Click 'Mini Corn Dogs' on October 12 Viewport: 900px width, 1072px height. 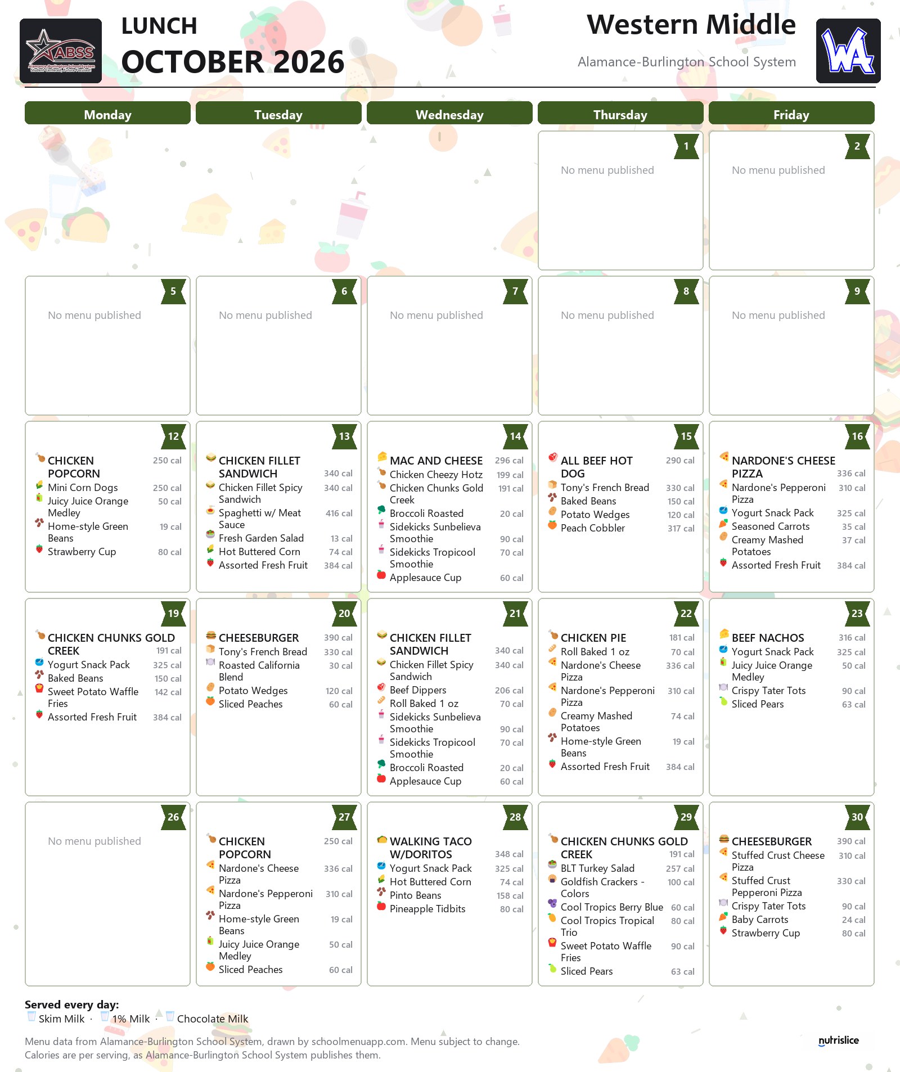(x=83, y=488)
